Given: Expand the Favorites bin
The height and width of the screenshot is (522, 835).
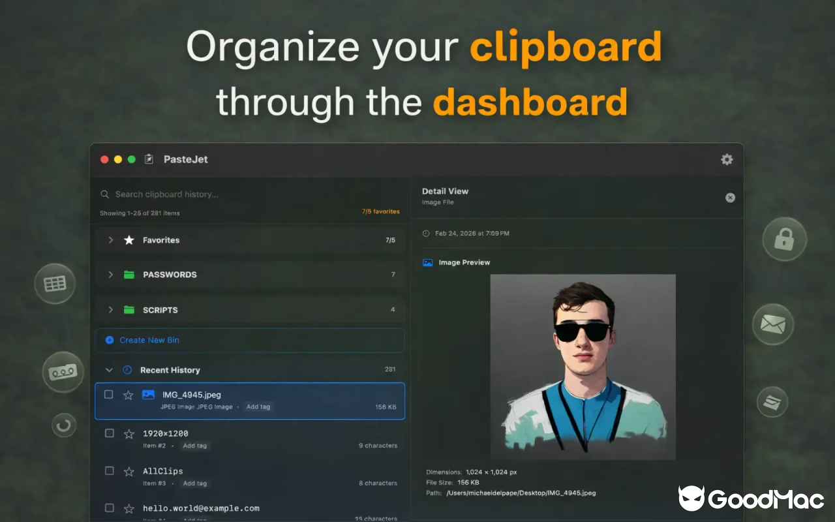Looking at the screenshot, I should point(111,240).
